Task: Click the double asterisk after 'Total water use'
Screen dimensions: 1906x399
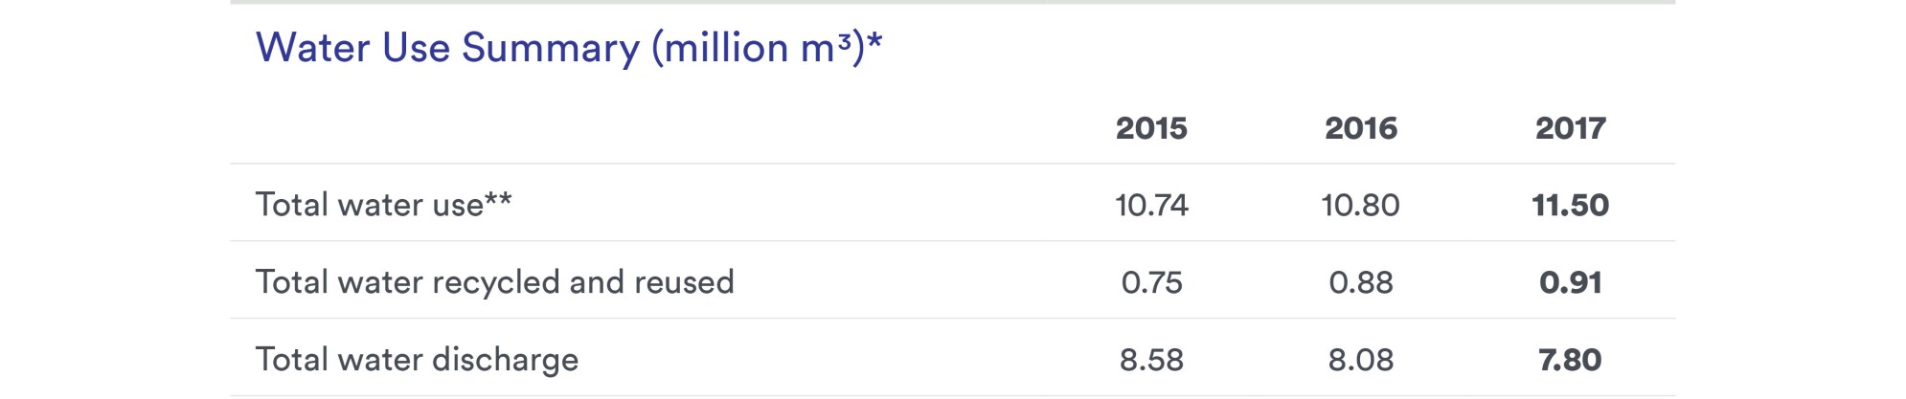Action: 498,200
